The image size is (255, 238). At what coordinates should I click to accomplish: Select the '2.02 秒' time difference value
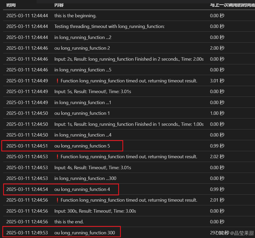[x=217, y=157]
